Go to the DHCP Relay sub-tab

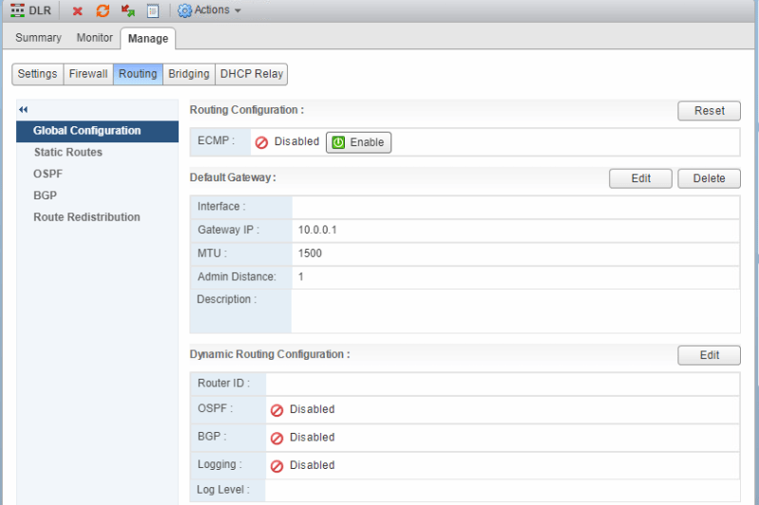coord(252,74)
